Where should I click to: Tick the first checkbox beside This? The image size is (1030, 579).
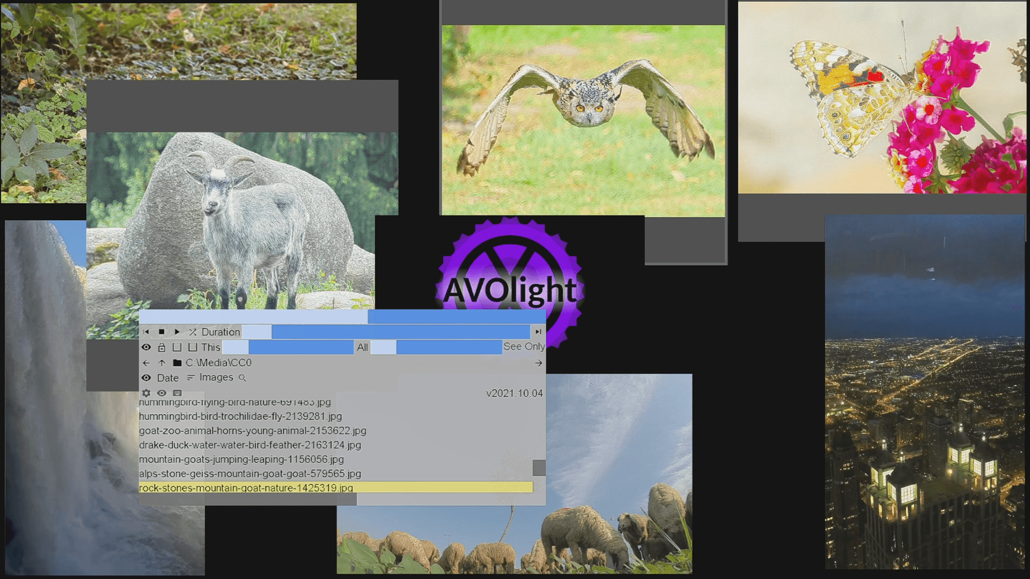177,347
